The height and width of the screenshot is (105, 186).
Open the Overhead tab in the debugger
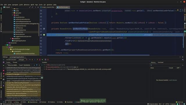160,62
